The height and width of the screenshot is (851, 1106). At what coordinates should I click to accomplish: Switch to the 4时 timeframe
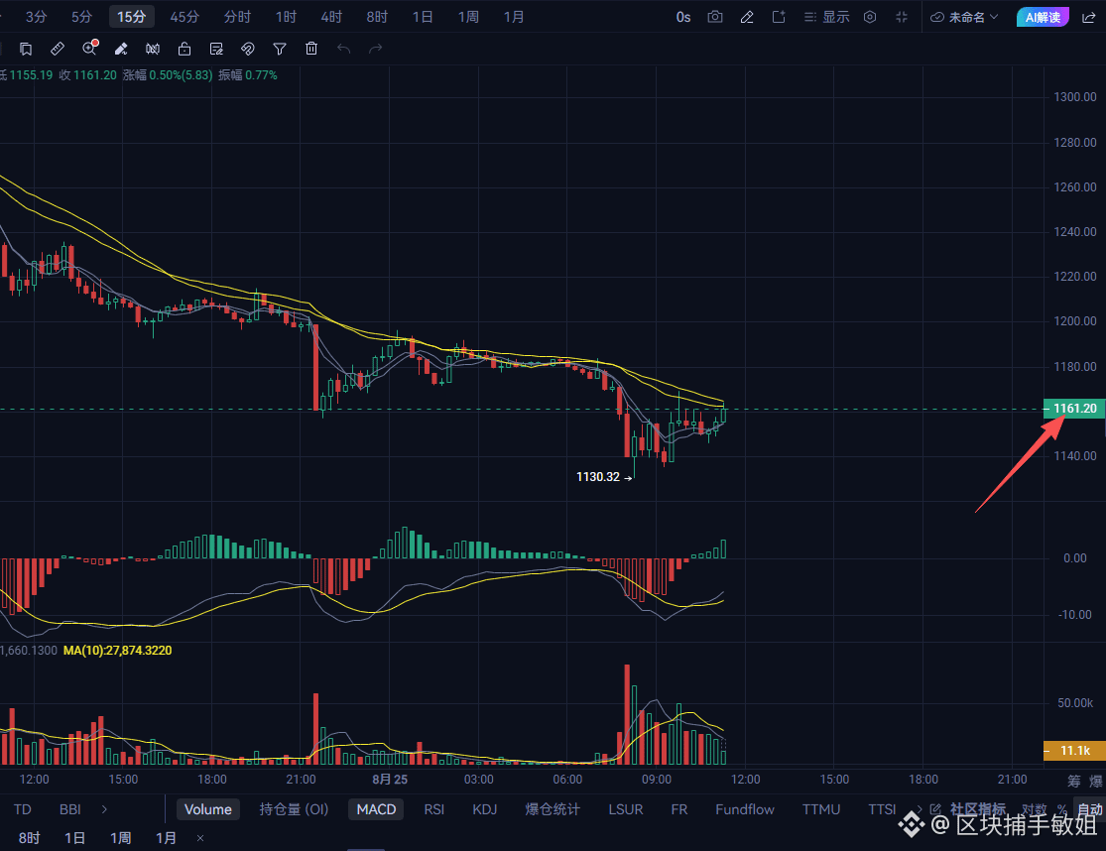click(x=331, y=17)
